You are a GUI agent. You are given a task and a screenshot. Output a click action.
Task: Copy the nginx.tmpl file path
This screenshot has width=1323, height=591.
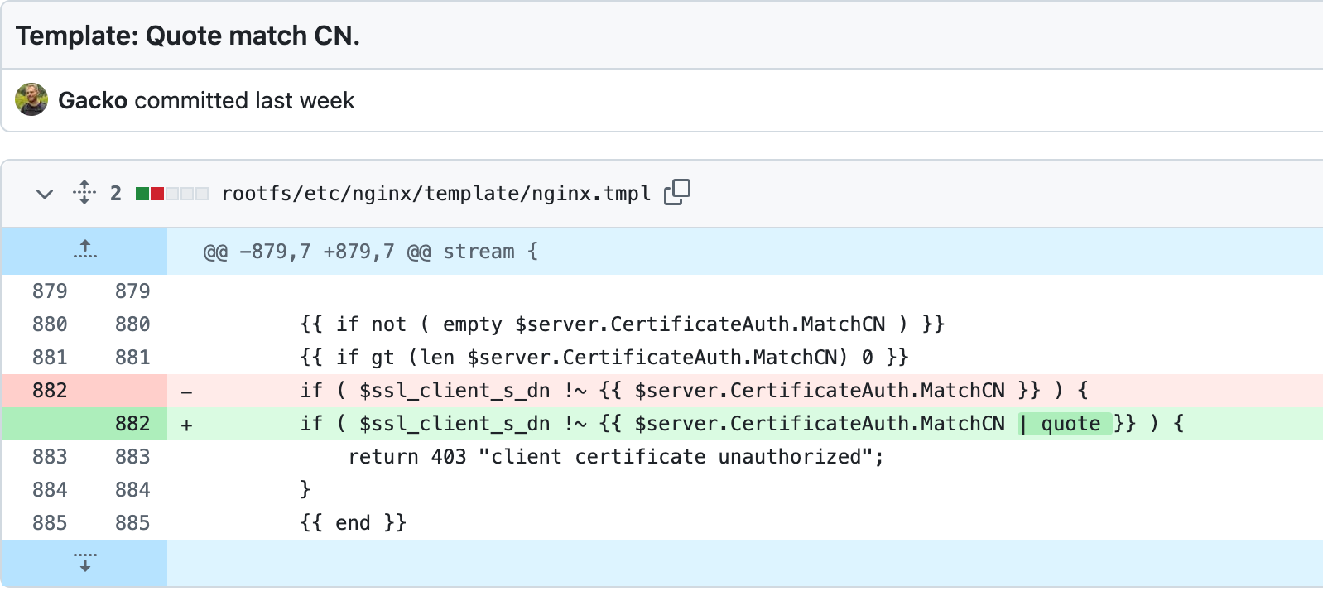coord(676,192)
